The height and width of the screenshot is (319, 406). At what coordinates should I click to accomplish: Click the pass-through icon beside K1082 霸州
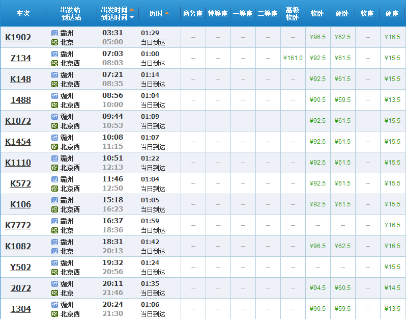pyautogui.click(x=54, y=242)
